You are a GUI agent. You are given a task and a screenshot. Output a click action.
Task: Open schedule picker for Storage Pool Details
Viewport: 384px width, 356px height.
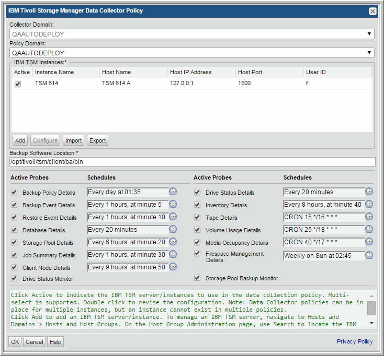pyautogui.click(x=173, y=242)
